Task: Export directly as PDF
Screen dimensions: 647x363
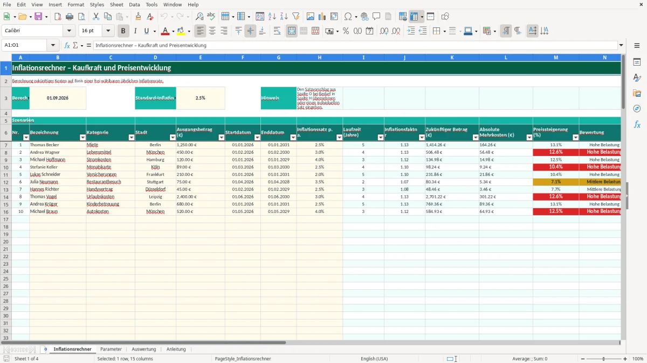Action: [58, 17]
